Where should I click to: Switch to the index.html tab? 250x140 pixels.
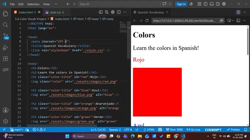25,12
